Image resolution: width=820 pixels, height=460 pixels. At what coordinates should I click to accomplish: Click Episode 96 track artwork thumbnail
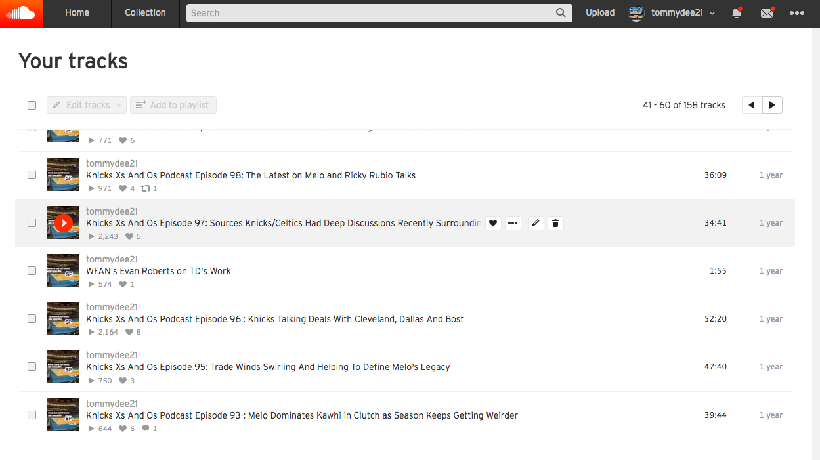pos(63,318)
